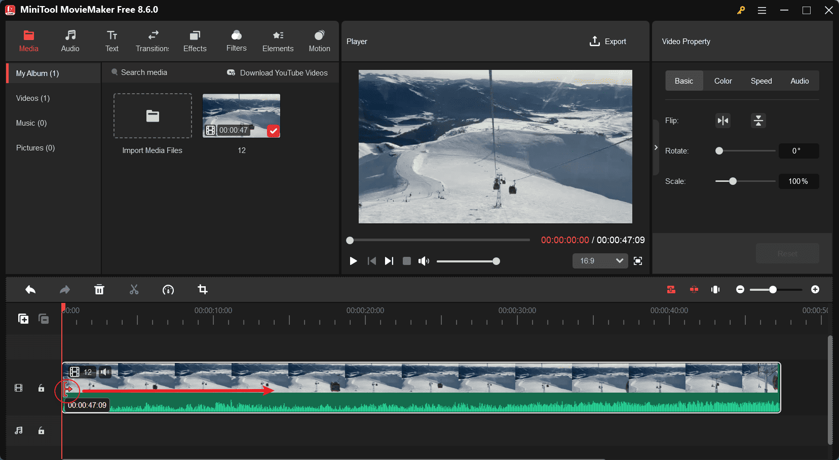Open the 16:9 aspect ratio dropdown
Viewport: 839px width, 460px height.
pyautogui.click(x=600, y=261)
